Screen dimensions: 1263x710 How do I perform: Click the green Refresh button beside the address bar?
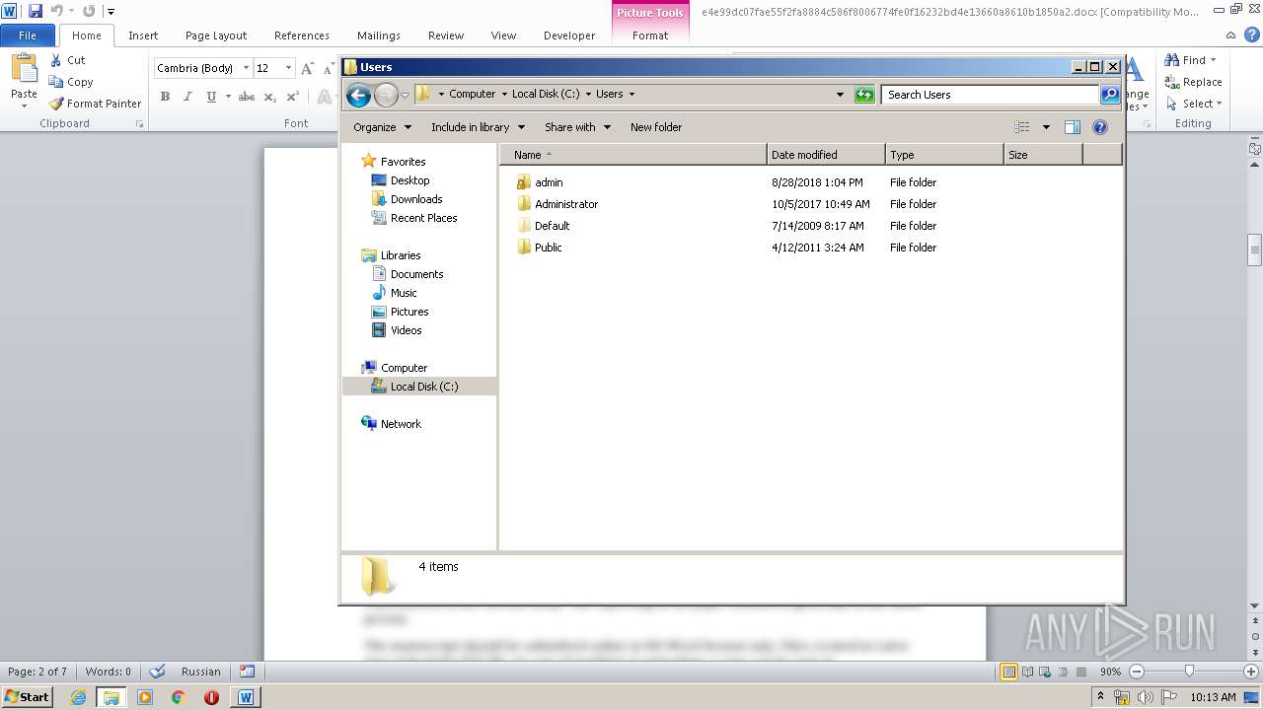click(x=864, y=95)
